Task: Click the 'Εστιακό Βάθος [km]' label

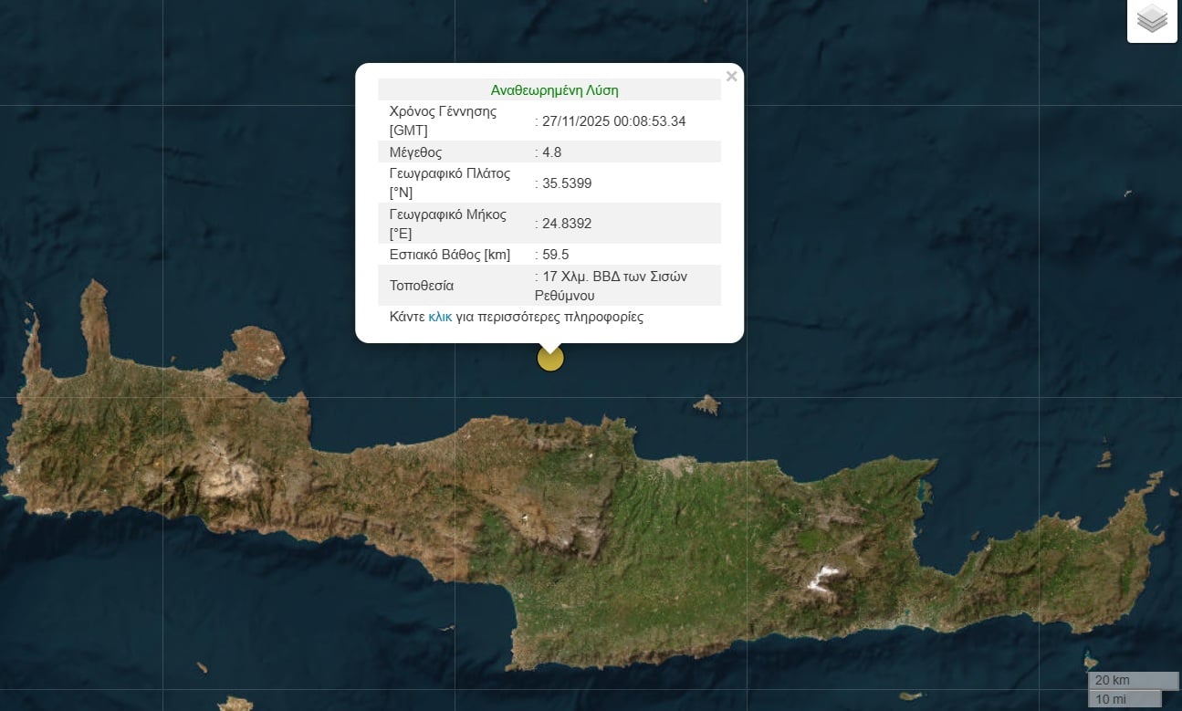Action: coord(449,254)
